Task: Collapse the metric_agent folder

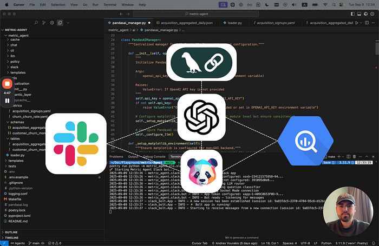Action: click(52, 36)
